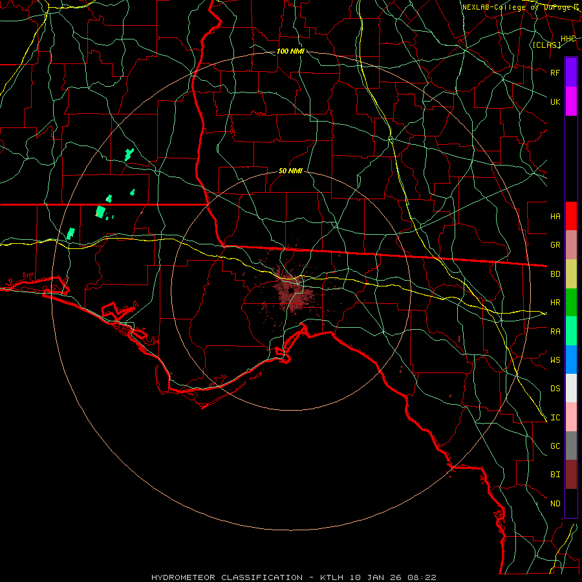
Task: Click the HR green legend swatch
Action: [x=571, y=302]
